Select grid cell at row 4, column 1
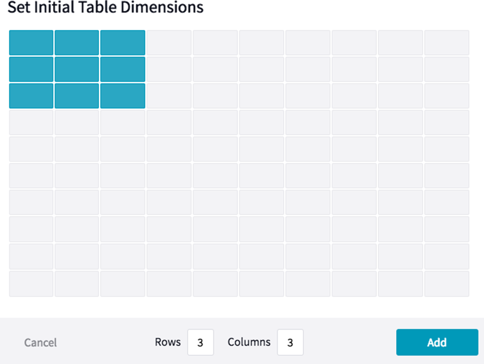484x364 pixels. [x=31, y=123]
